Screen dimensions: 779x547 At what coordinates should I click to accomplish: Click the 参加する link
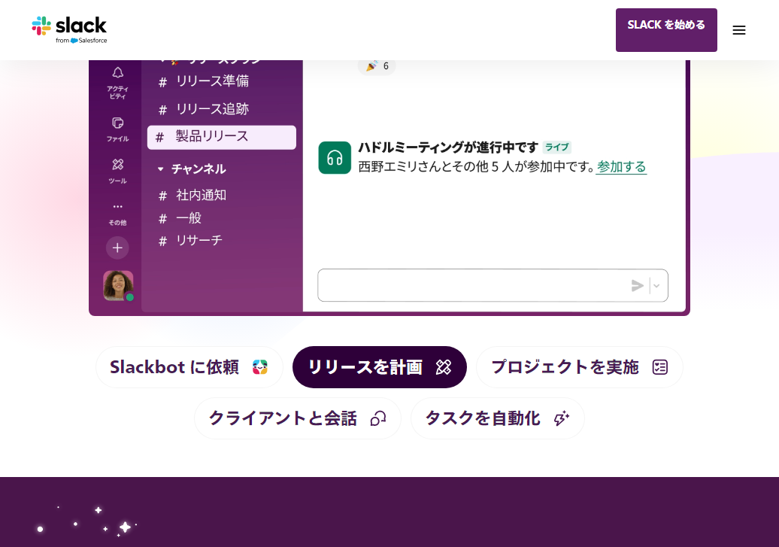pos(622,166)
